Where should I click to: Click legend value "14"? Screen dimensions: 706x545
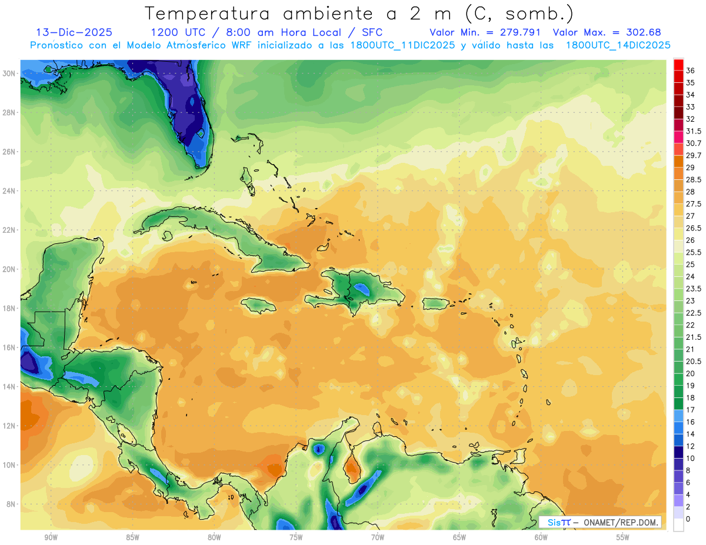(691, 434)
